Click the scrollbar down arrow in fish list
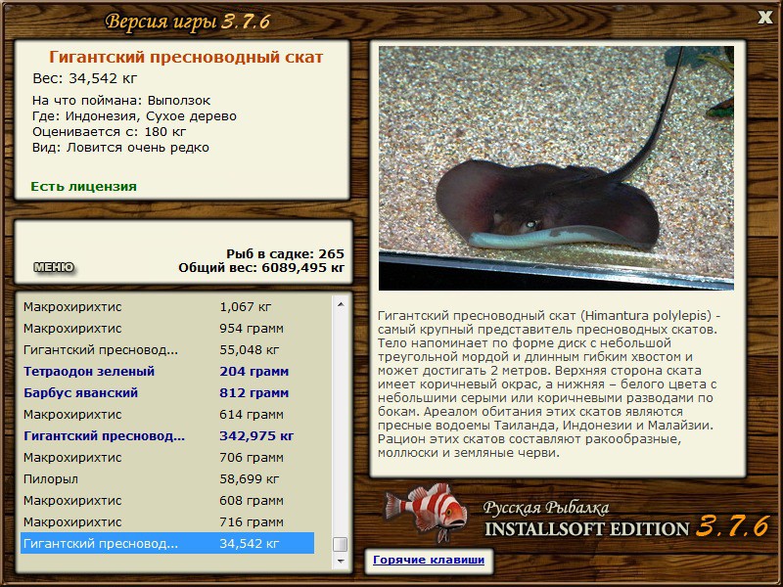Image resolution: width=783 pixels, height=587 pixels. click(x=341, y=561)
